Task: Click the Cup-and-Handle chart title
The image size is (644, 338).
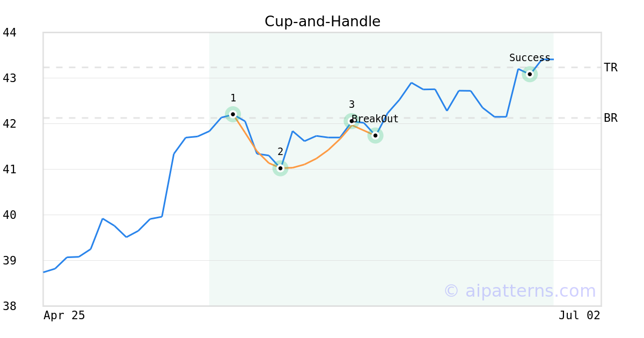Action: coord(323,22)
